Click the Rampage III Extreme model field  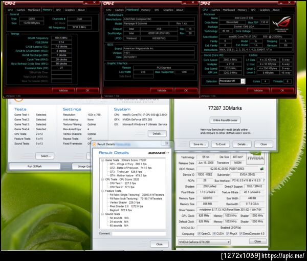[x=146, y=24]
